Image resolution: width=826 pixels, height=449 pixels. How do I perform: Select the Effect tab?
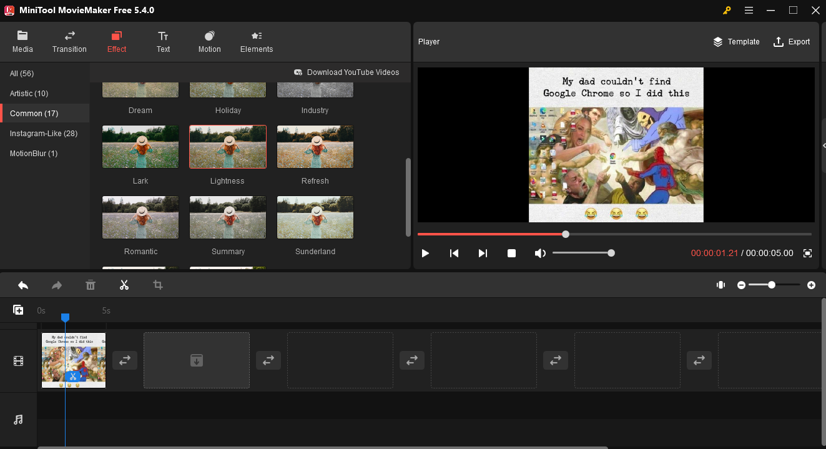coord(117,42)
